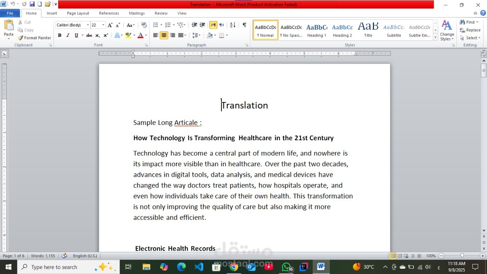Click the Underline button
This screenshot has width=487, height=274.
(76, 35)
